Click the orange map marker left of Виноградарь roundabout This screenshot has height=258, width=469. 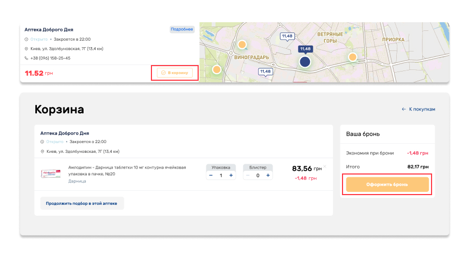pos(217,69)
